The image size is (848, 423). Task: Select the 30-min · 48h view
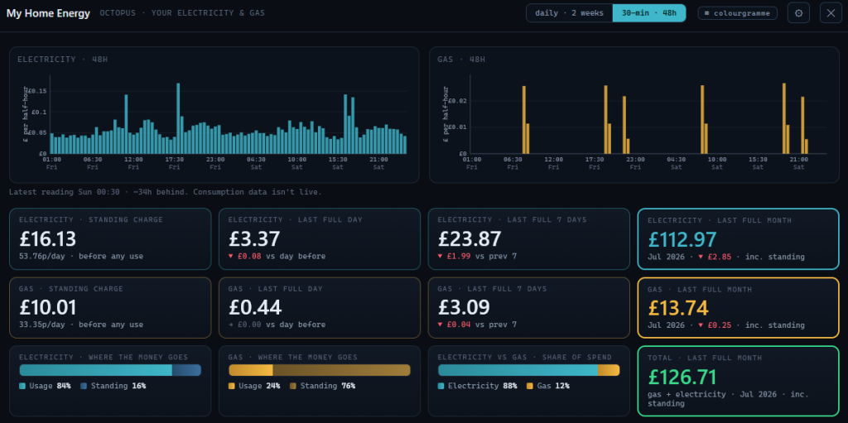coord(649,13)
